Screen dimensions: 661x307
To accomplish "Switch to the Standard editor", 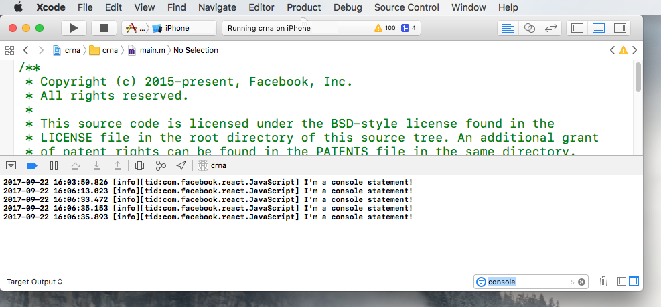I will [508, 28].
